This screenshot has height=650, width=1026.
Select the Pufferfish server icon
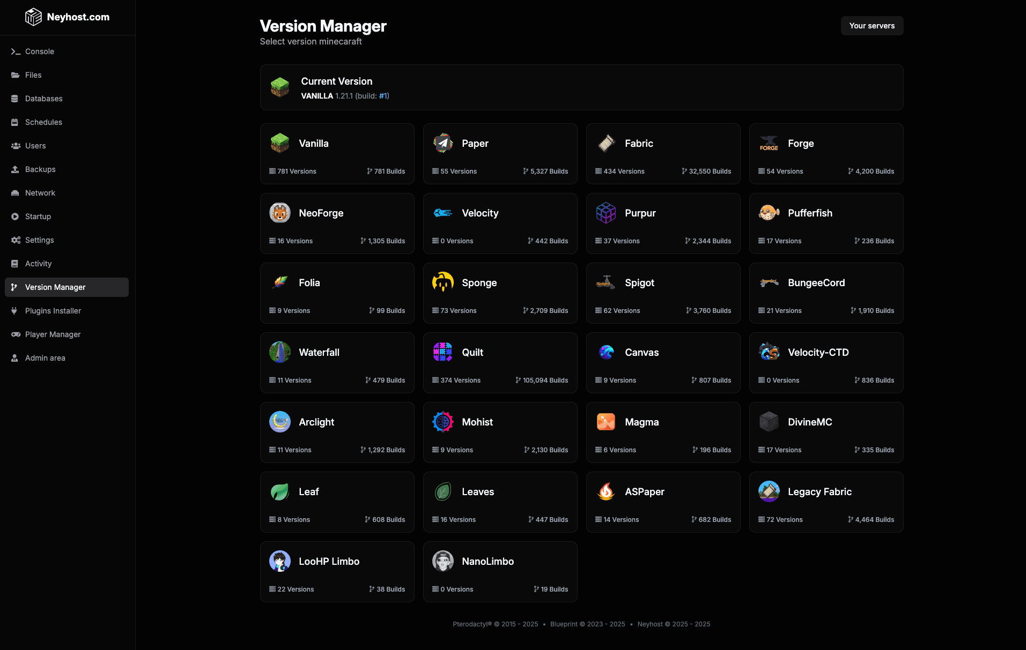pyautogui.click(x=769, y=213)
